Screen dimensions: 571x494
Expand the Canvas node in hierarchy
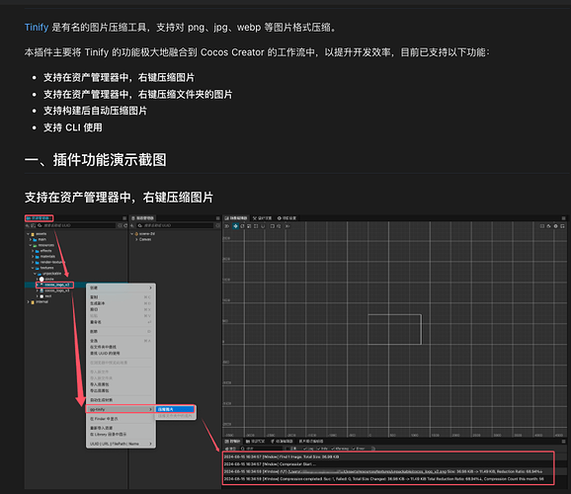click(136, 240)
